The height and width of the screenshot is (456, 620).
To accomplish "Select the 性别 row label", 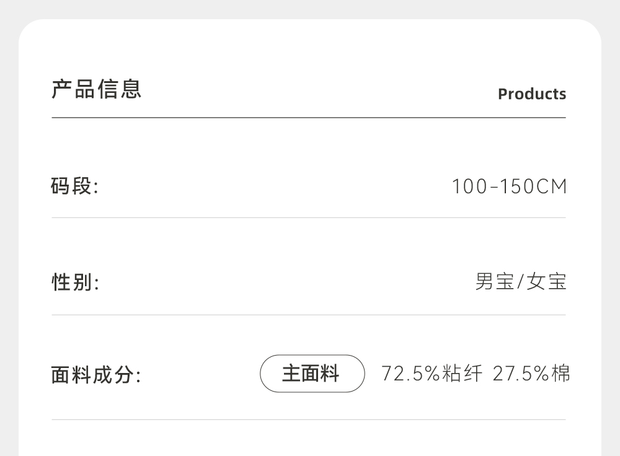I will coord(74,283).
